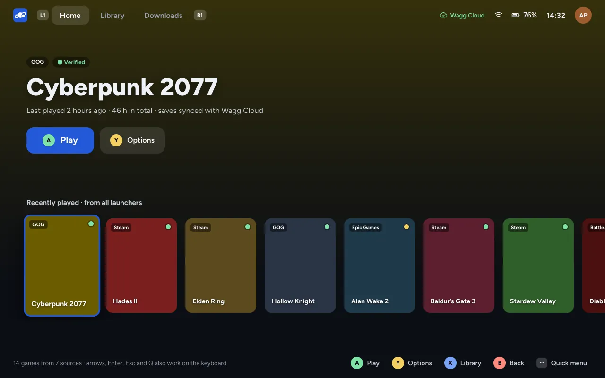Screen dimensions: 605x378
Task: Click the yellow Y Options hint in footer
Action: (412, 363)
